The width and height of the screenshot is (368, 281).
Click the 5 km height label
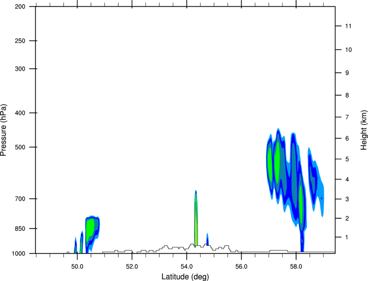347,159
